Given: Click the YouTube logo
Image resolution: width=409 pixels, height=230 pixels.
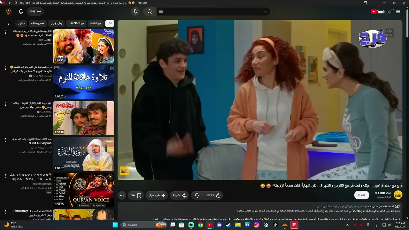Looking at the screenshot, I should pyautogui.click(x=381, y=11).
